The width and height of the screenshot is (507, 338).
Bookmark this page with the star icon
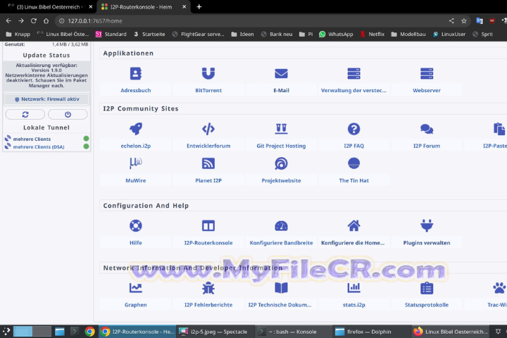pyautogui.click(x=463, y=20)
